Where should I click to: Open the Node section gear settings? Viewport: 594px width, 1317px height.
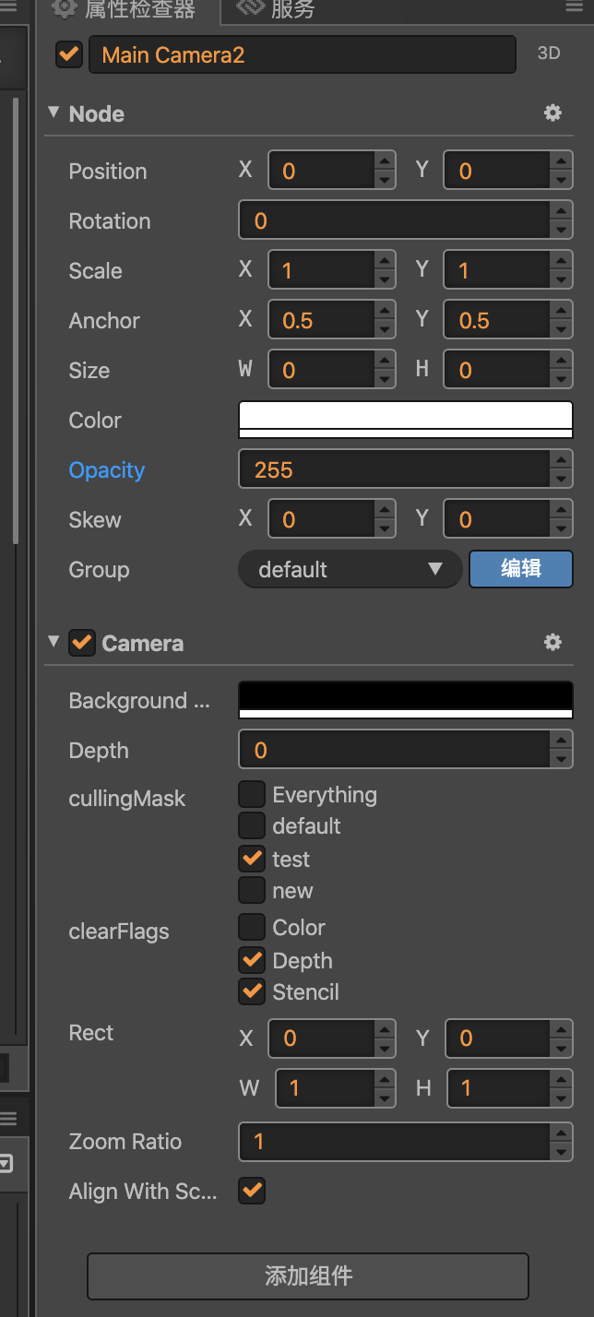(x=552, y=113)
